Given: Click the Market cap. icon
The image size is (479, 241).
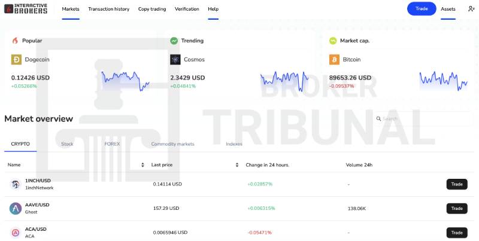Looking at the screenshot, I should (x=333, y=41).
